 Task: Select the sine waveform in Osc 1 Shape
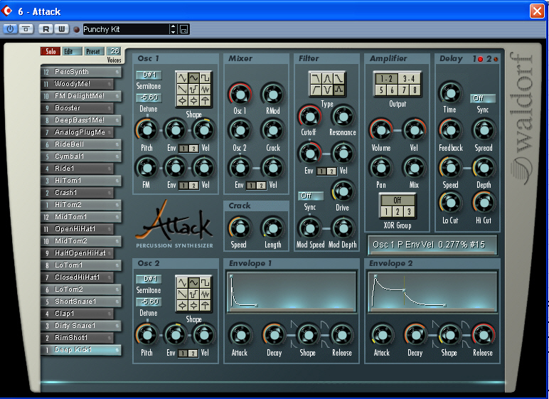(193, 78)
